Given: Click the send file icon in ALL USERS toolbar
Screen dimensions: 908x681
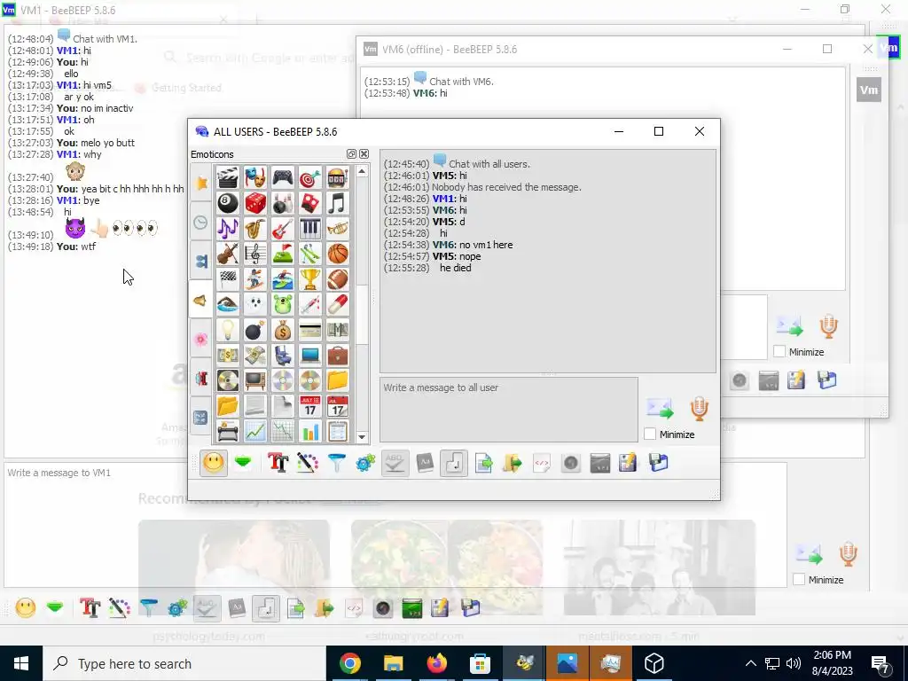Looking at the screenshot, I should tap(483, 463).
